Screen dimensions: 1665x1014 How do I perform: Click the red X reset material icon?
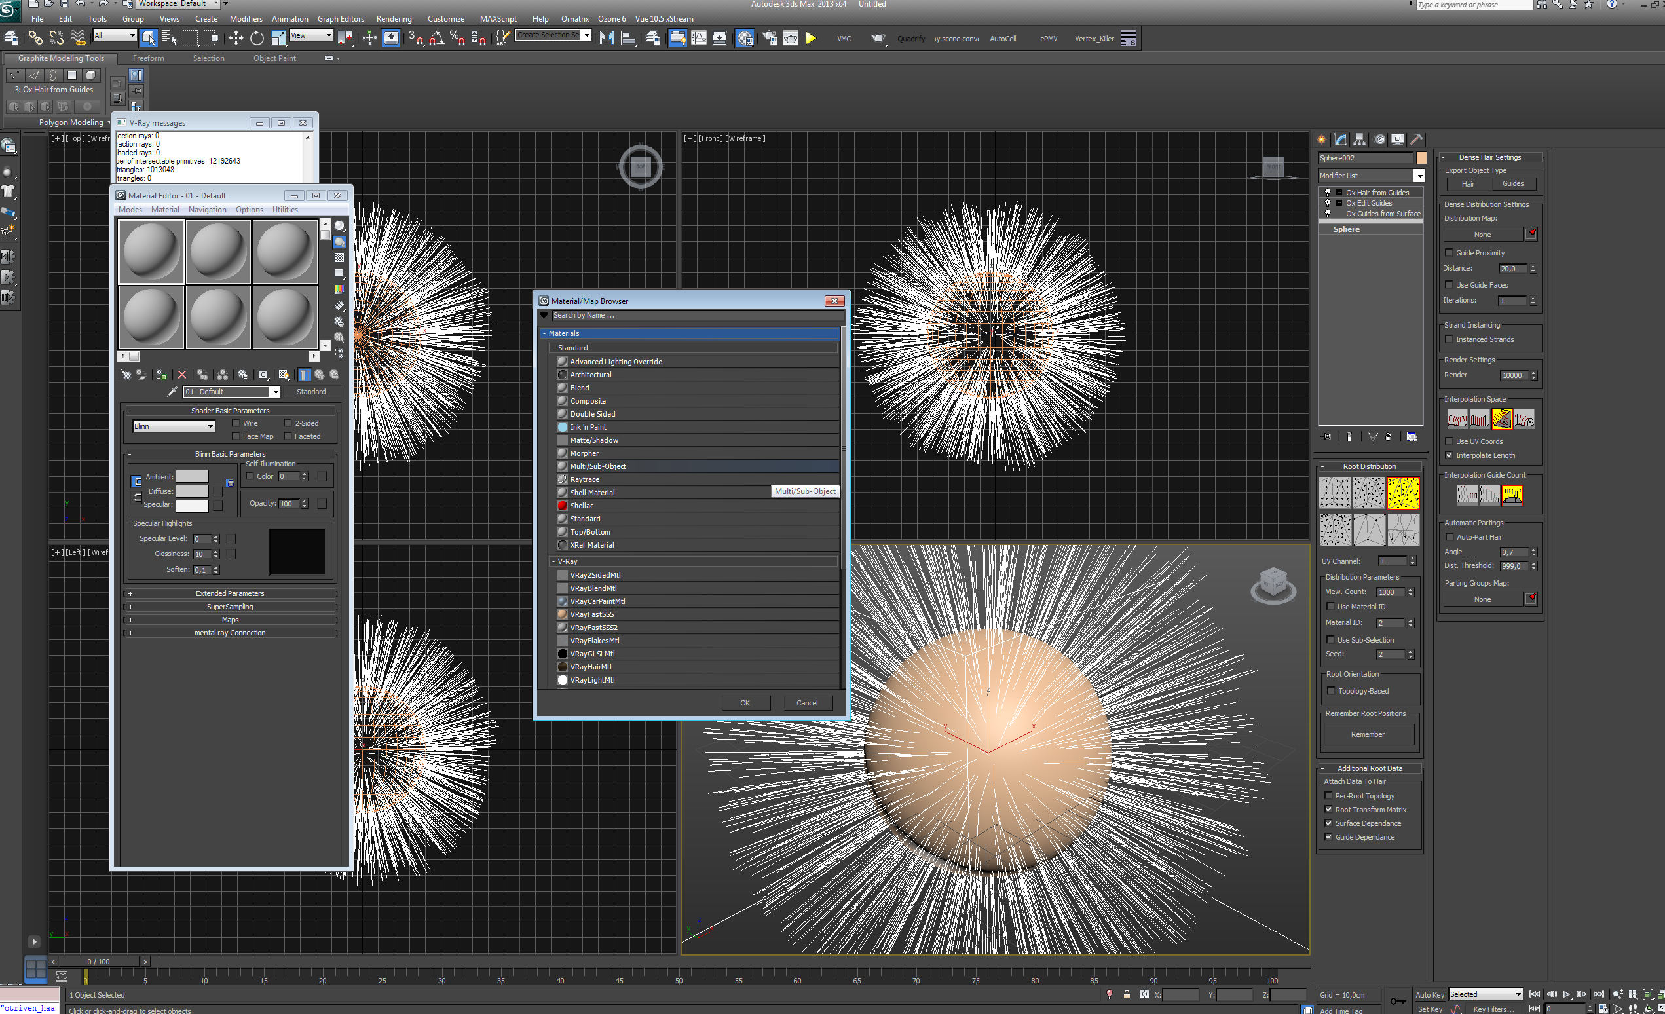[x=182, y=374]
